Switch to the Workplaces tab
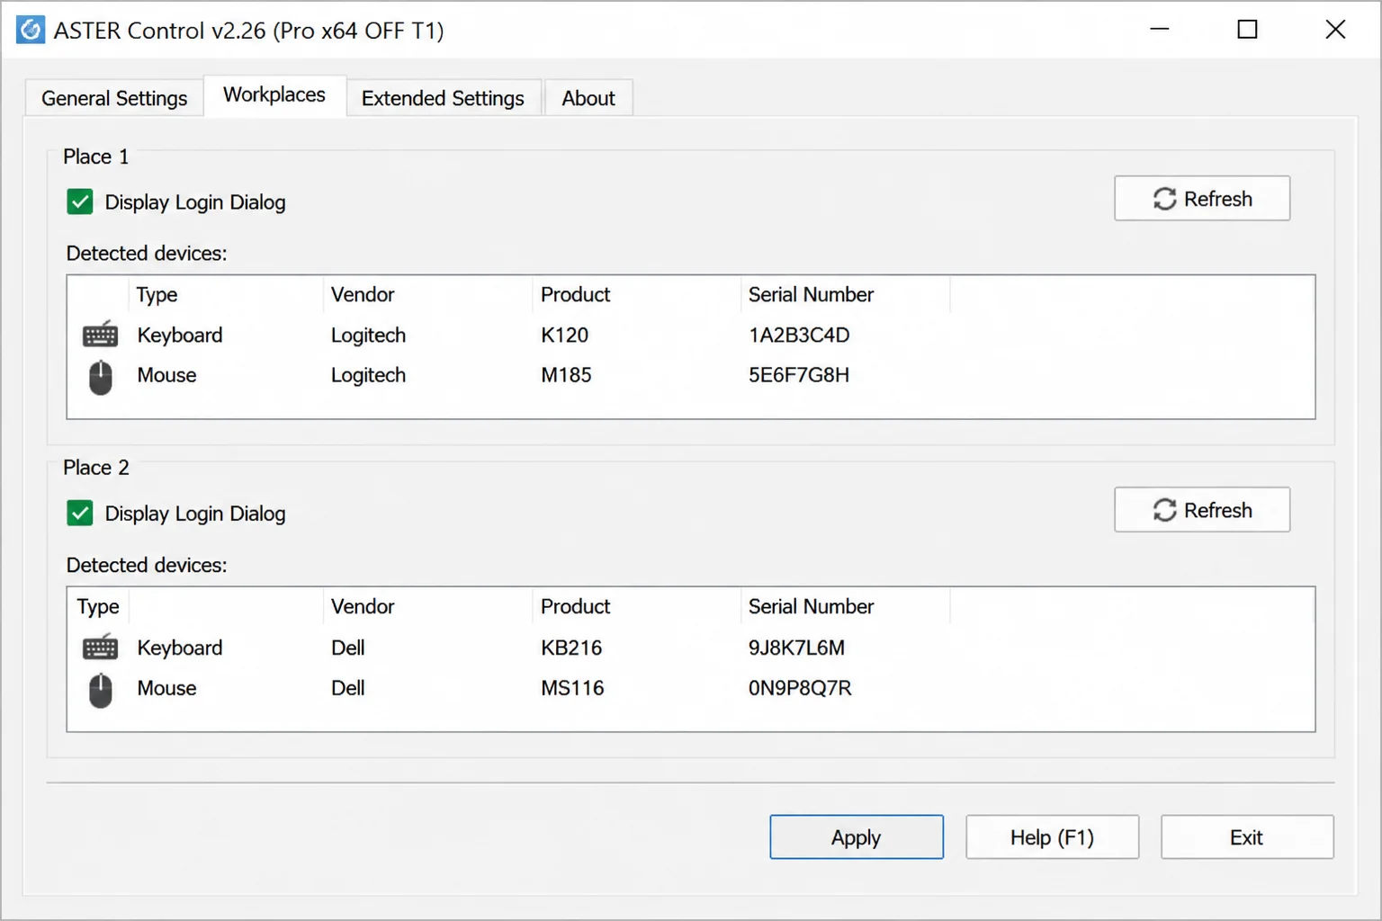This screenshot has width=1382, height=921. [274, 95]
